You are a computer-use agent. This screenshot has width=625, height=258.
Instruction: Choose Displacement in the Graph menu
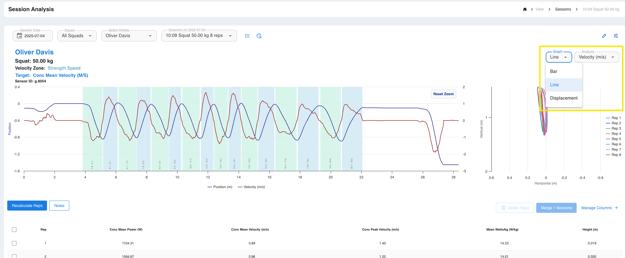pos(564,98)
